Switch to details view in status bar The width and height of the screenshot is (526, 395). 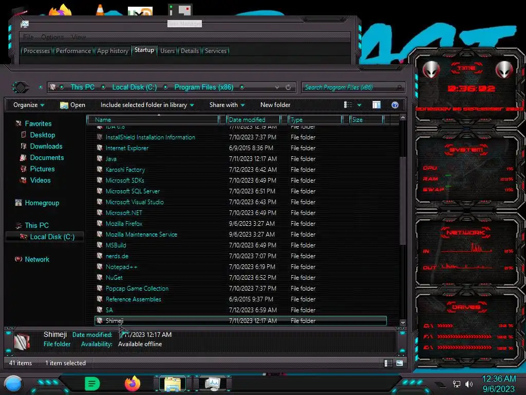(388, 363)
